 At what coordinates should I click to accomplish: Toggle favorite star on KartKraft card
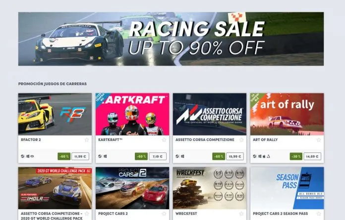[x=164, y=140]
